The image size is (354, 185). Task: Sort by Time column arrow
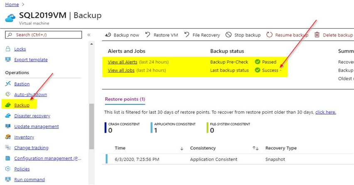click(x=182, y=148)
